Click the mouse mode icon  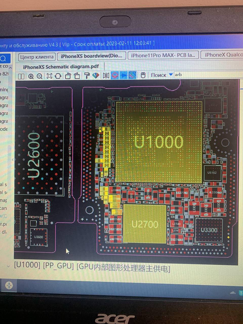point(143,75)
